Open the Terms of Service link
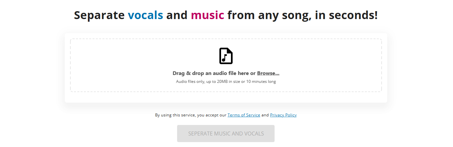The image size is (453, 147). [244, 115]
